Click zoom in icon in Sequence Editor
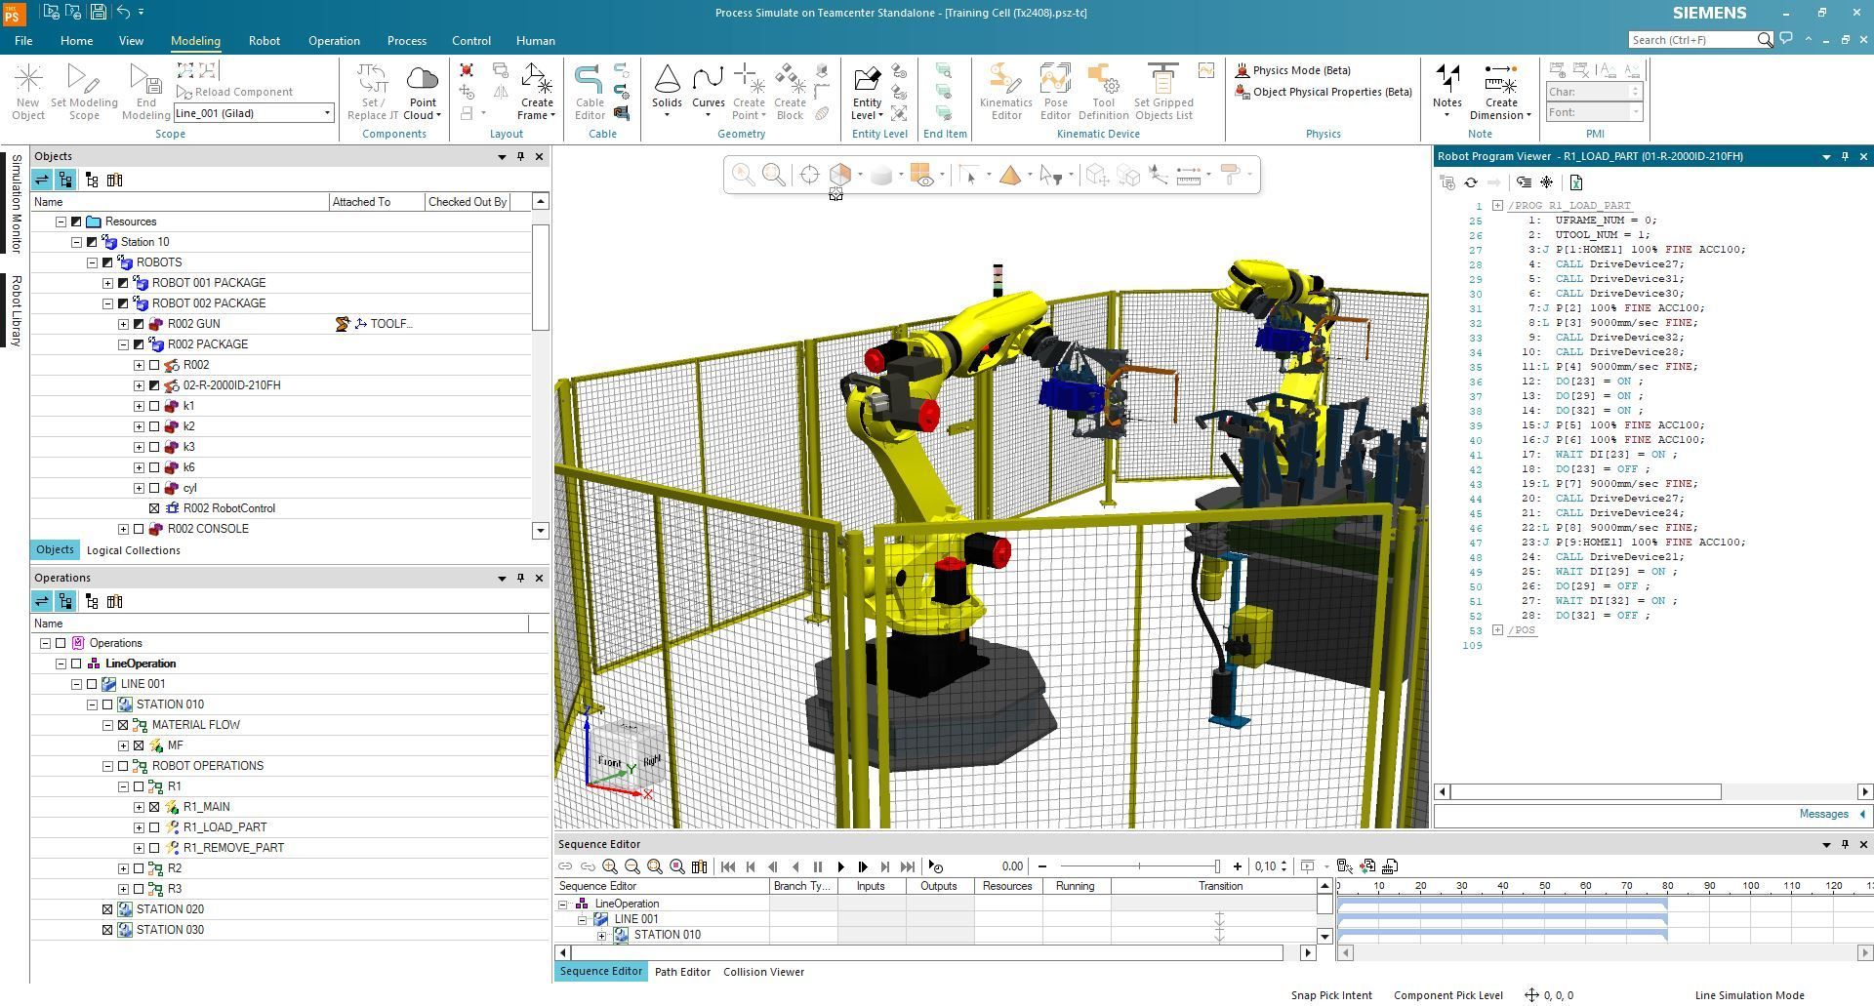This screenshot has width=1874, height=1006. tap(610, 866)
